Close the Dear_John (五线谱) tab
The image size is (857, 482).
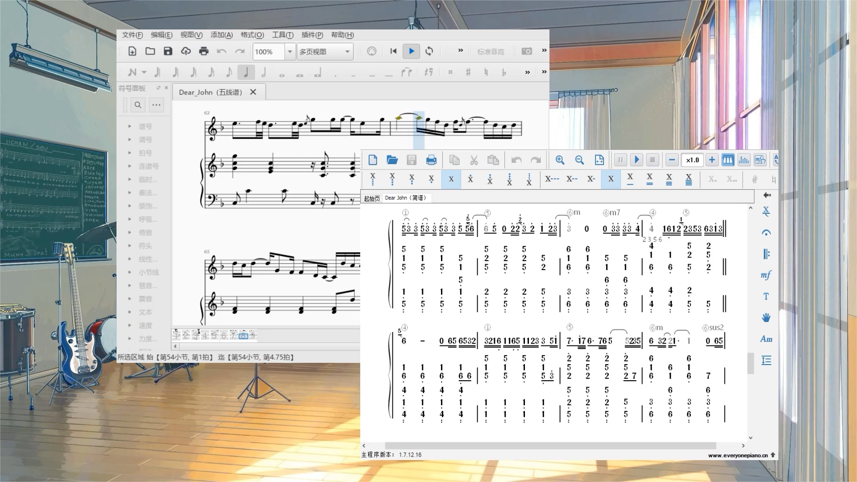click(x=253, y=92)
